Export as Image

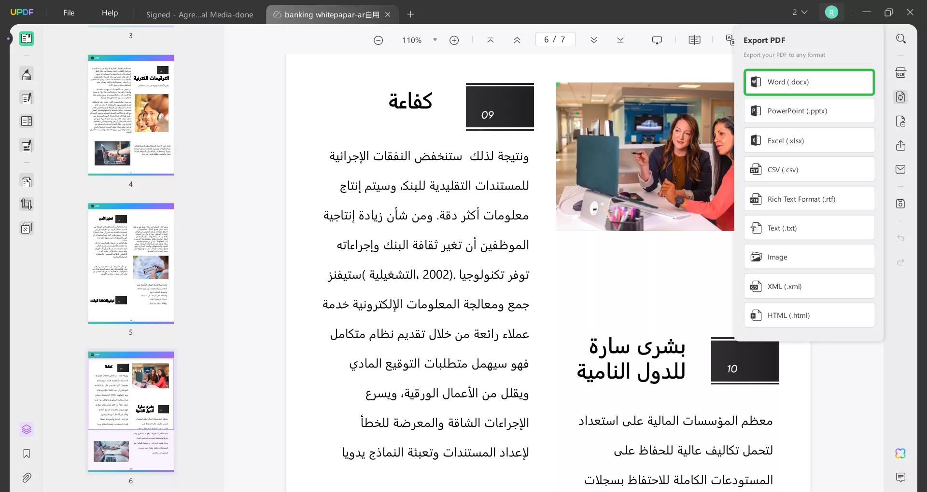pyautogui.click(x=809, y=257)
